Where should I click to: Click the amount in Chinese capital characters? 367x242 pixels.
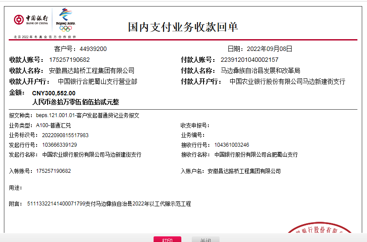(x=75, y=102)
